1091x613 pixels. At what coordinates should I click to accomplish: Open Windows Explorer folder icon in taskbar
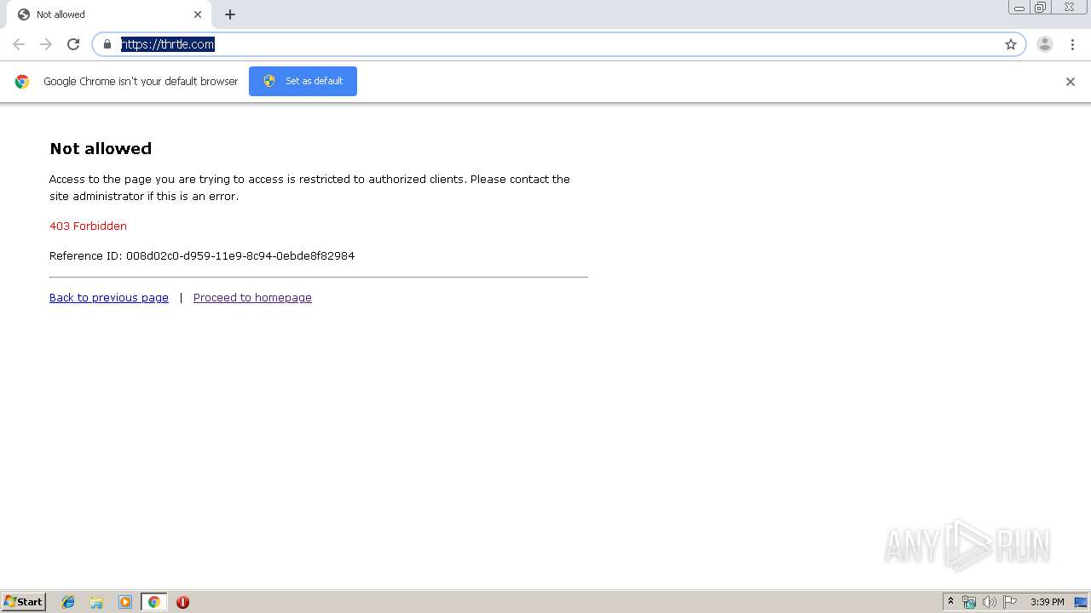(x=96, y=602)
